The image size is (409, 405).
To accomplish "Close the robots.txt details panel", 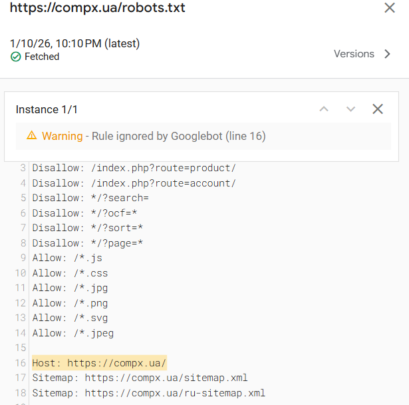I will click(390, 8).
